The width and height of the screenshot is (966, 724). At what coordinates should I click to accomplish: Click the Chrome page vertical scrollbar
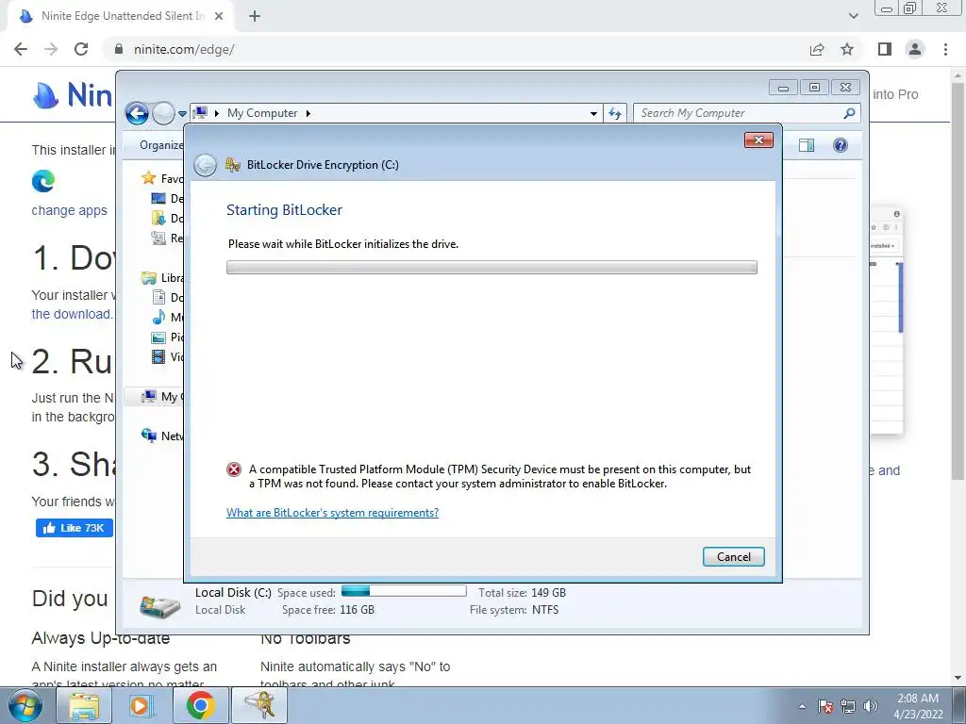click(958, 280)
